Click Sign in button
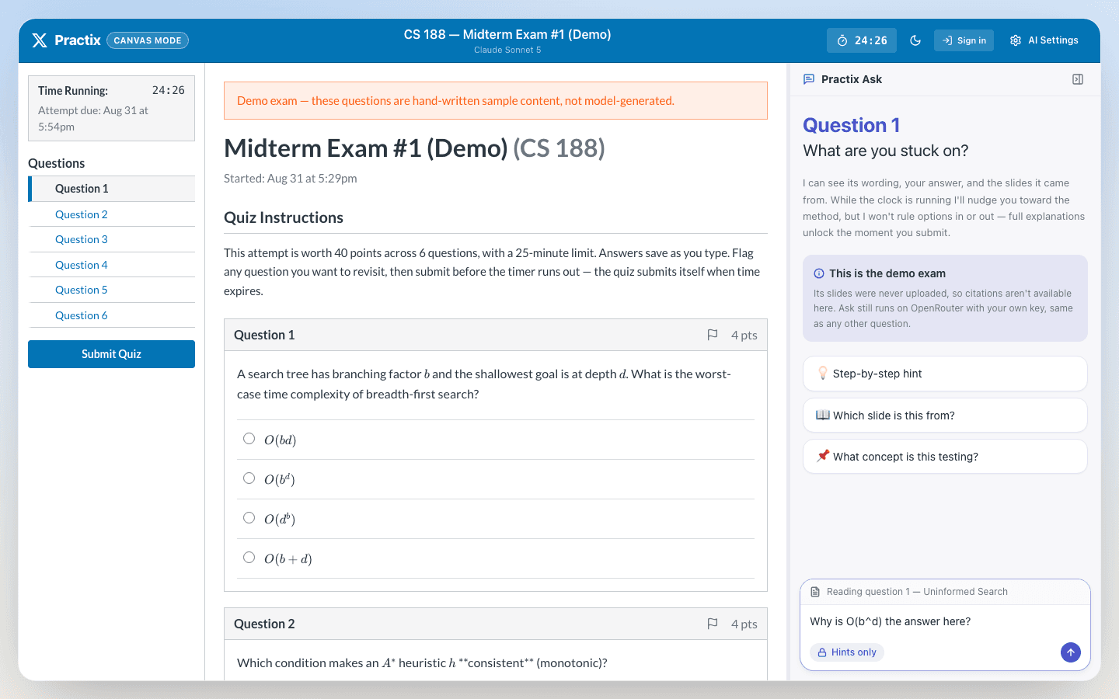Screen dimensions: 1119x699 tap(964, 40)
